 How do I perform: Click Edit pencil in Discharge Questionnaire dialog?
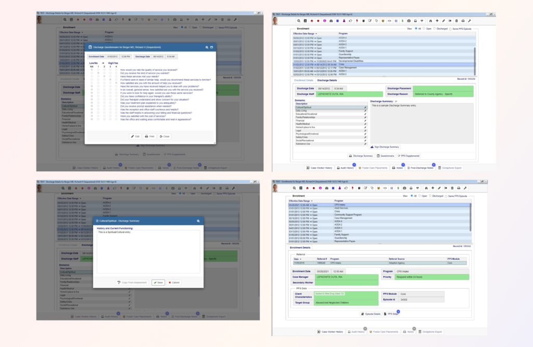coord(134,136)
